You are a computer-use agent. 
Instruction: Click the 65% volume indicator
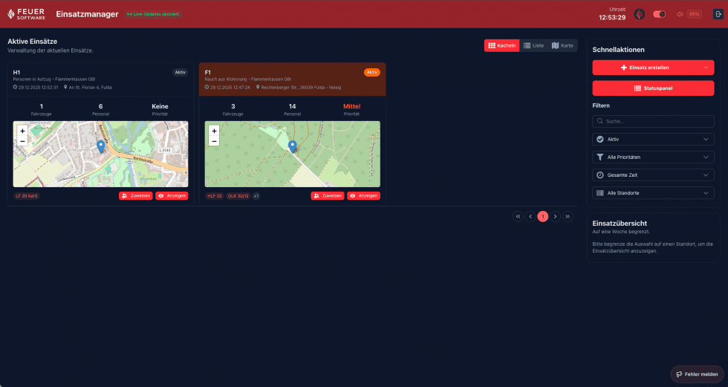click(694, 14)
